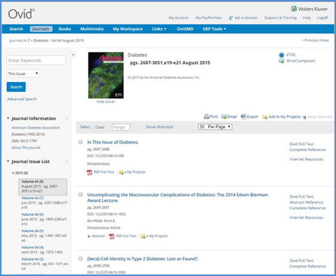Collapse the left sidebar with arrow handle
This screenshot has height=276, width=336.
coord(73,55)
